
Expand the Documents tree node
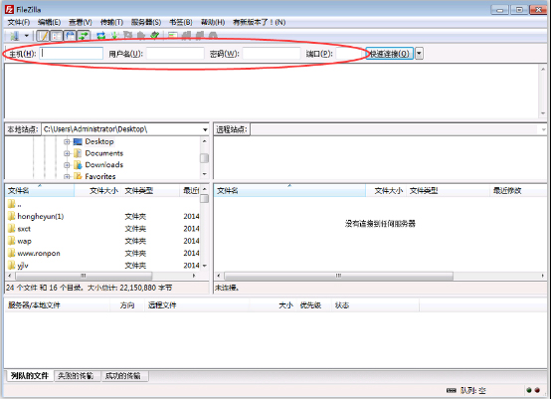67,153
